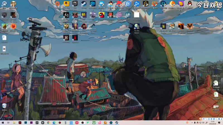Select the Pagan game shortcut
The width and height of the screenshot is (223, 125).
coord(163,26)
